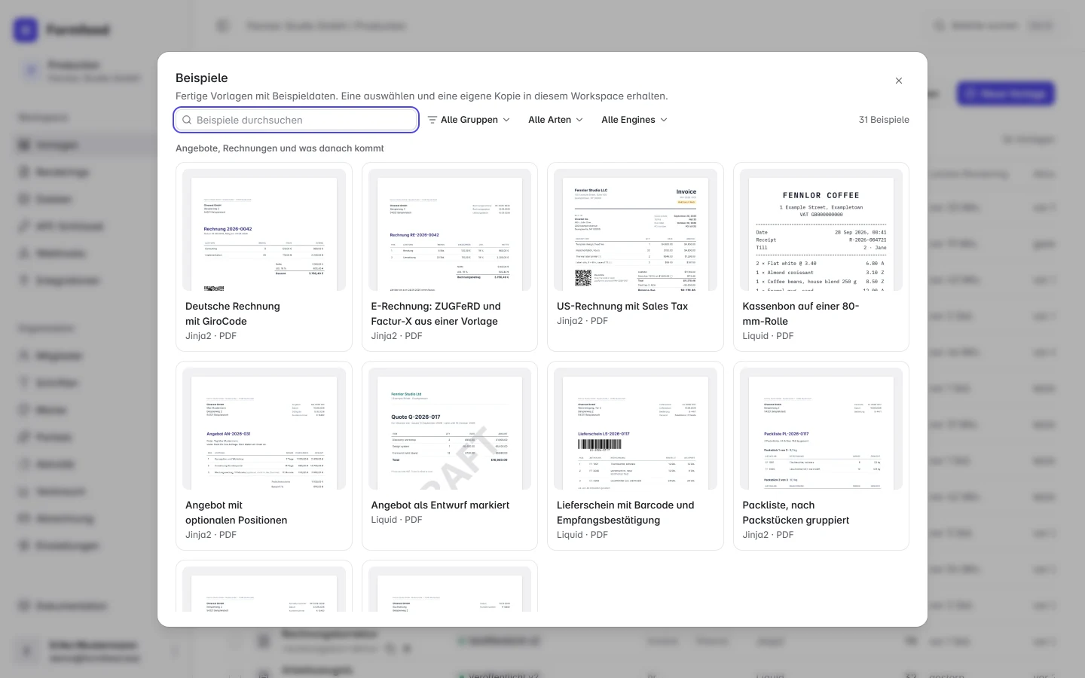Screen dimensions: 1085x678
Task: Choose the 'E-Rechnung: ZUGFeRD und Factur-X' example
Action: 450,257
